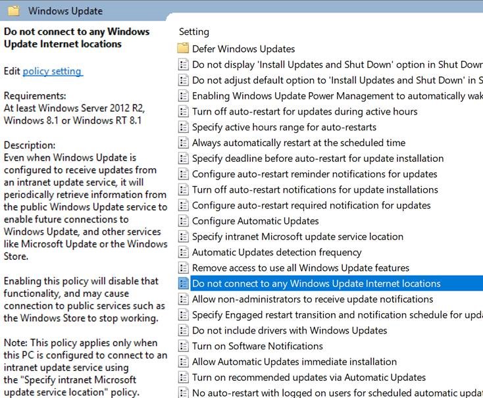Viewport: 483px width, 398px height.
Task: Select Turn off auto-restart during active hours policy
Action: click(x=305, y=112)
